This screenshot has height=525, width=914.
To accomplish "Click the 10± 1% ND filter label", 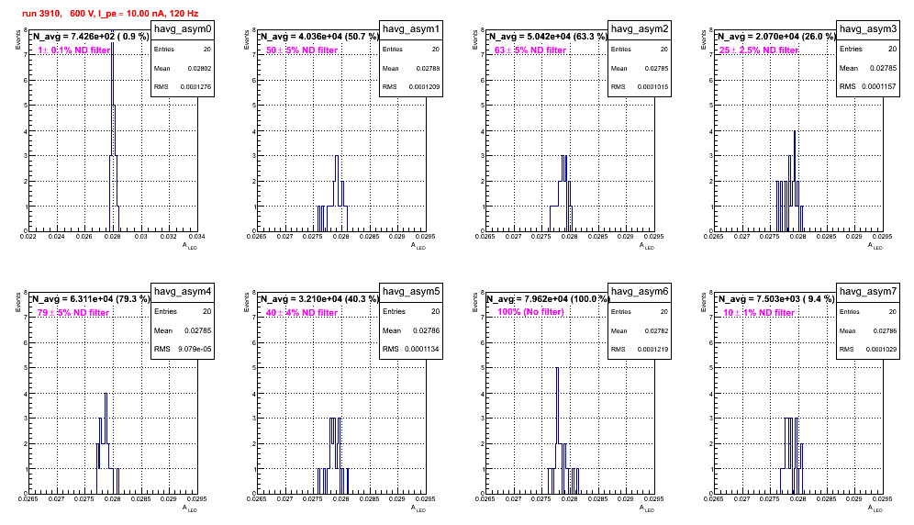I will (x=759, y=313).
